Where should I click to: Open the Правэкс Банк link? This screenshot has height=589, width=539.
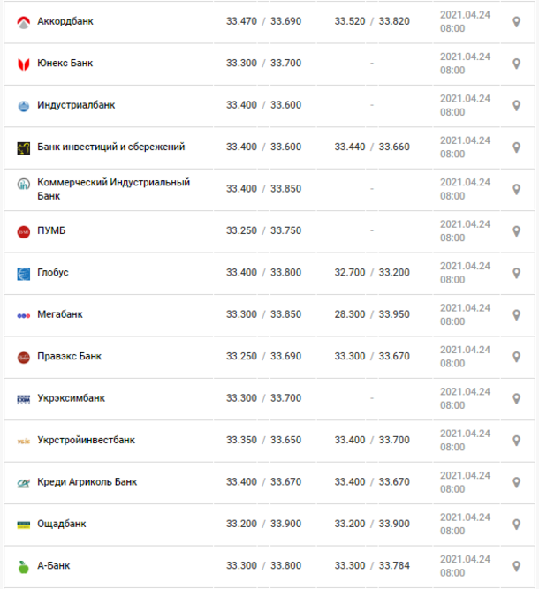coord(69,356)
